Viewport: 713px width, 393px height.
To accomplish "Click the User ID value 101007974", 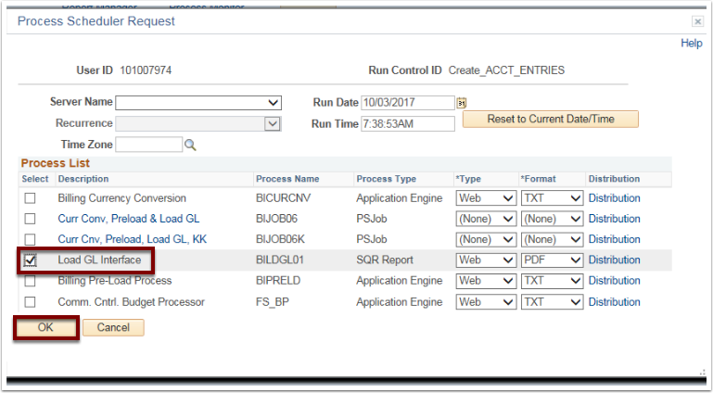I will click(146, 70).
